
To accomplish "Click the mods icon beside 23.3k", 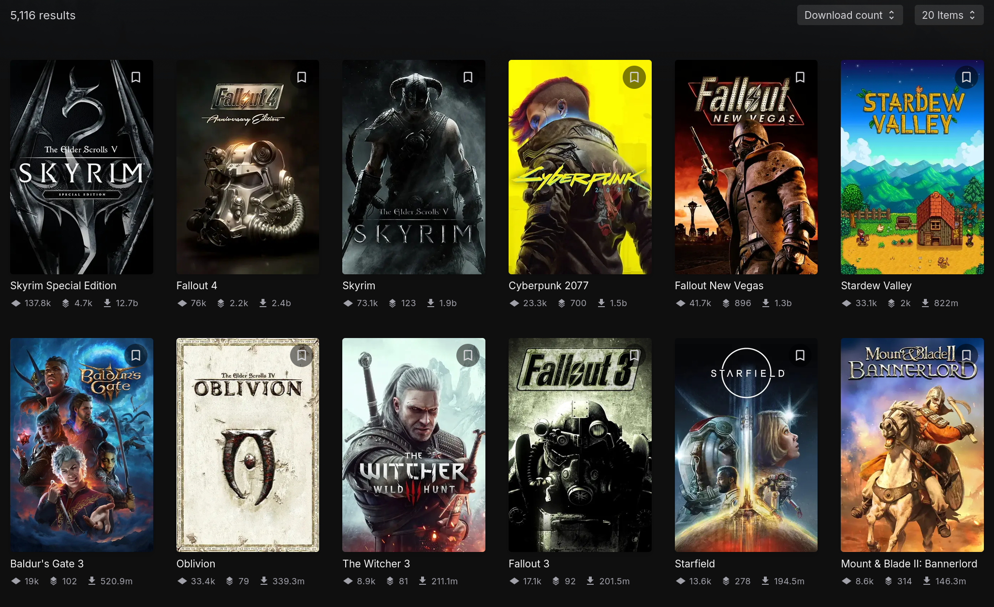I will pyautogui.click(x=514, y=303).
